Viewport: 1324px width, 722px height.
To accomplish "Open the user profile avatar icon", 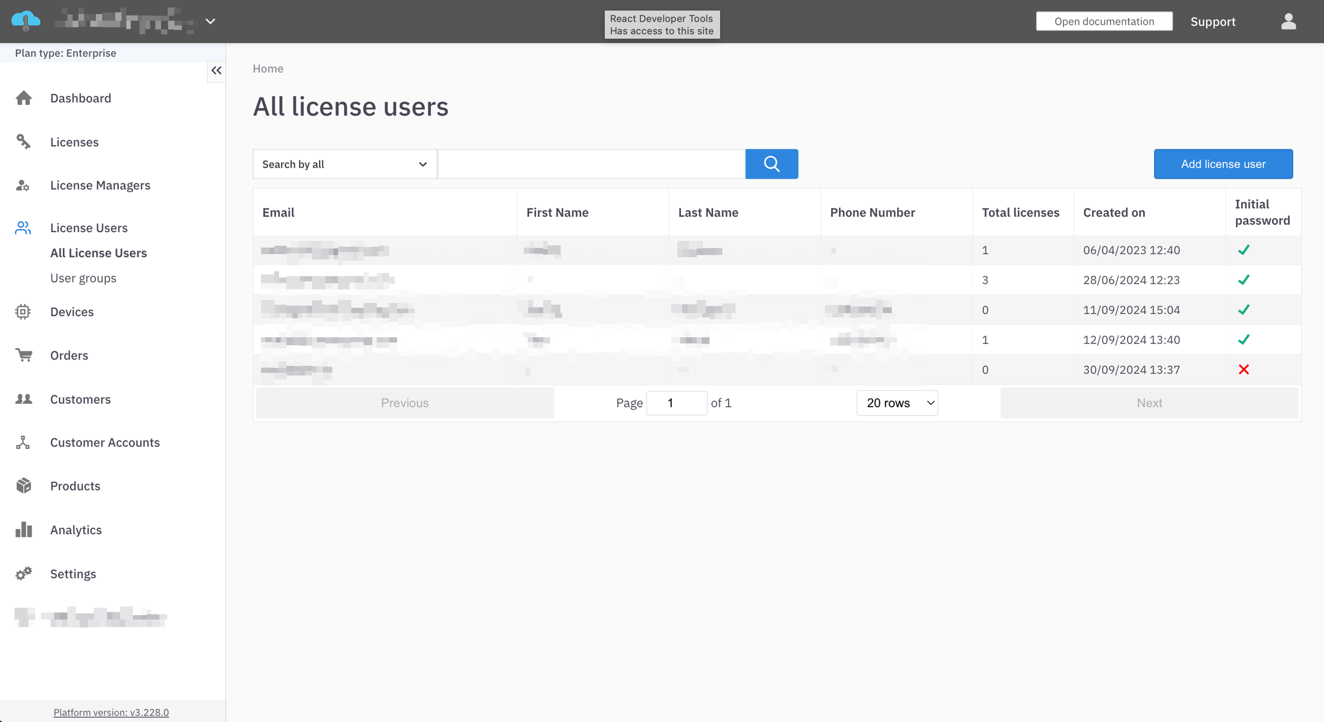I will [1288, 22].
